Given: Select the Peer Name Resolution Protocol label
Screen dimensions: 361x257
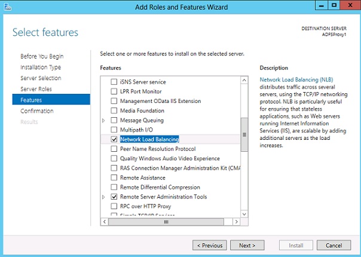Looking at the screenshot, I should point(158,149).
